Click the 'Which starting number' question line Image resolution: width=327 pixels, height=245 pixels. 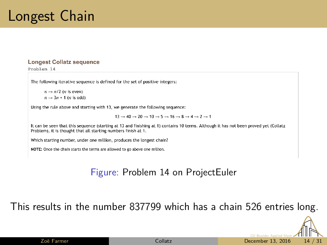pyautogui.click(x=99, y=140)
